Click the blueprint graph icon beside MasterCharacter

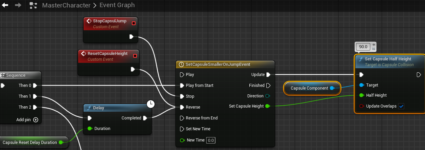(x=33, y=5)
